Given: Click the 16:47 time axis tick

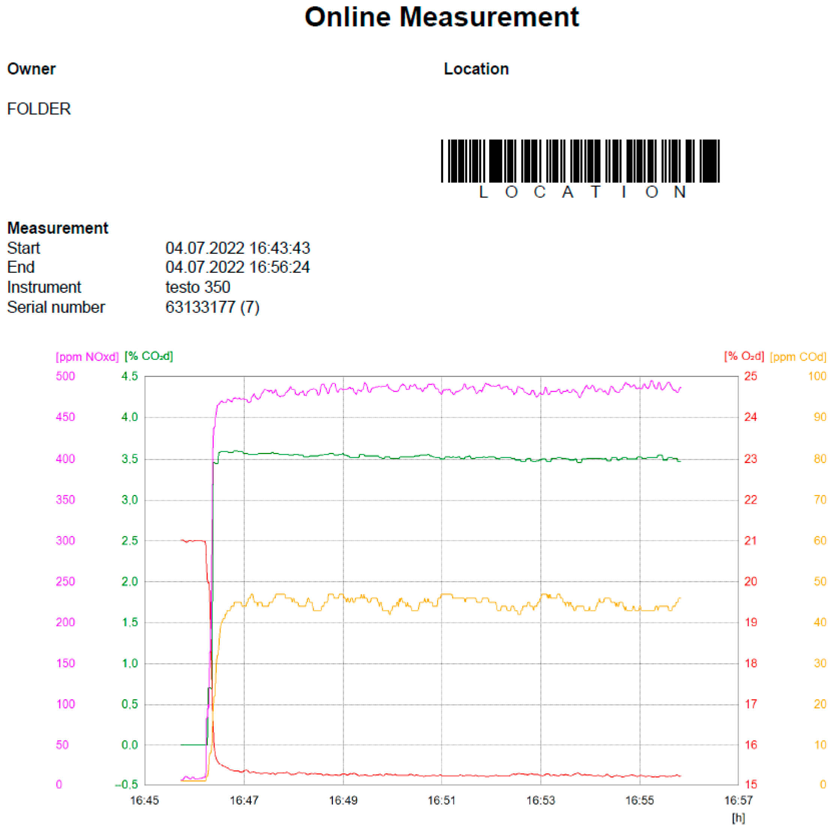Looking at the screenshot, I should [244, 800].
